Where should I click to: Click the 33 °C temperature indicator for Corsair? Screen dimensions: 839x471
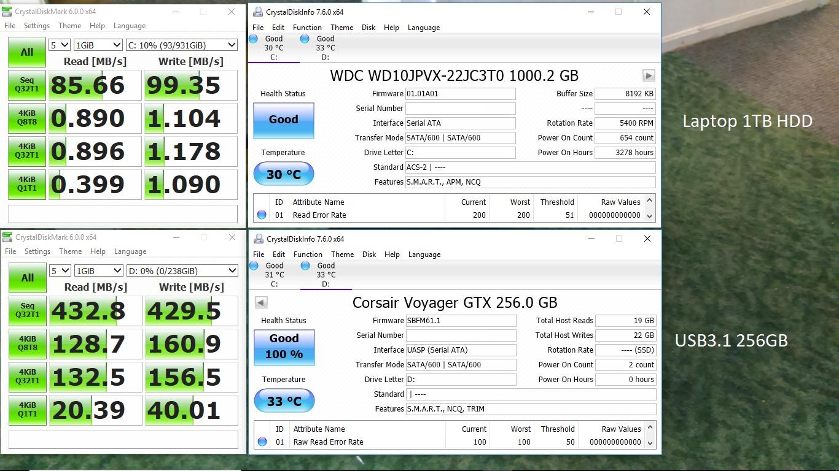(284, 402)
